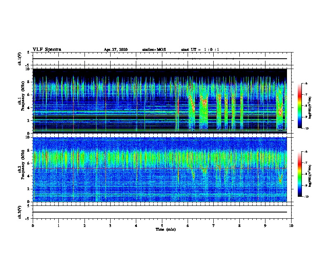This screenshot has width=328, height=253.
Task: Click the time axis tick label "6"
Action: [188, 226]
